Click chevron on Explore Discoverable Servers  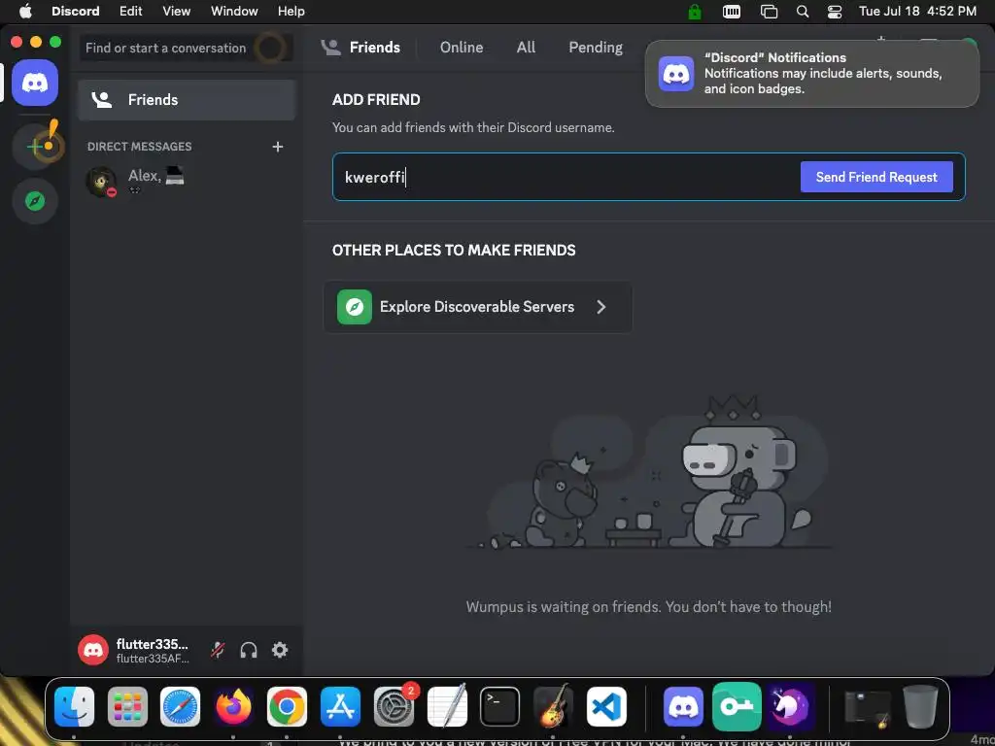(x=601, y=307)
